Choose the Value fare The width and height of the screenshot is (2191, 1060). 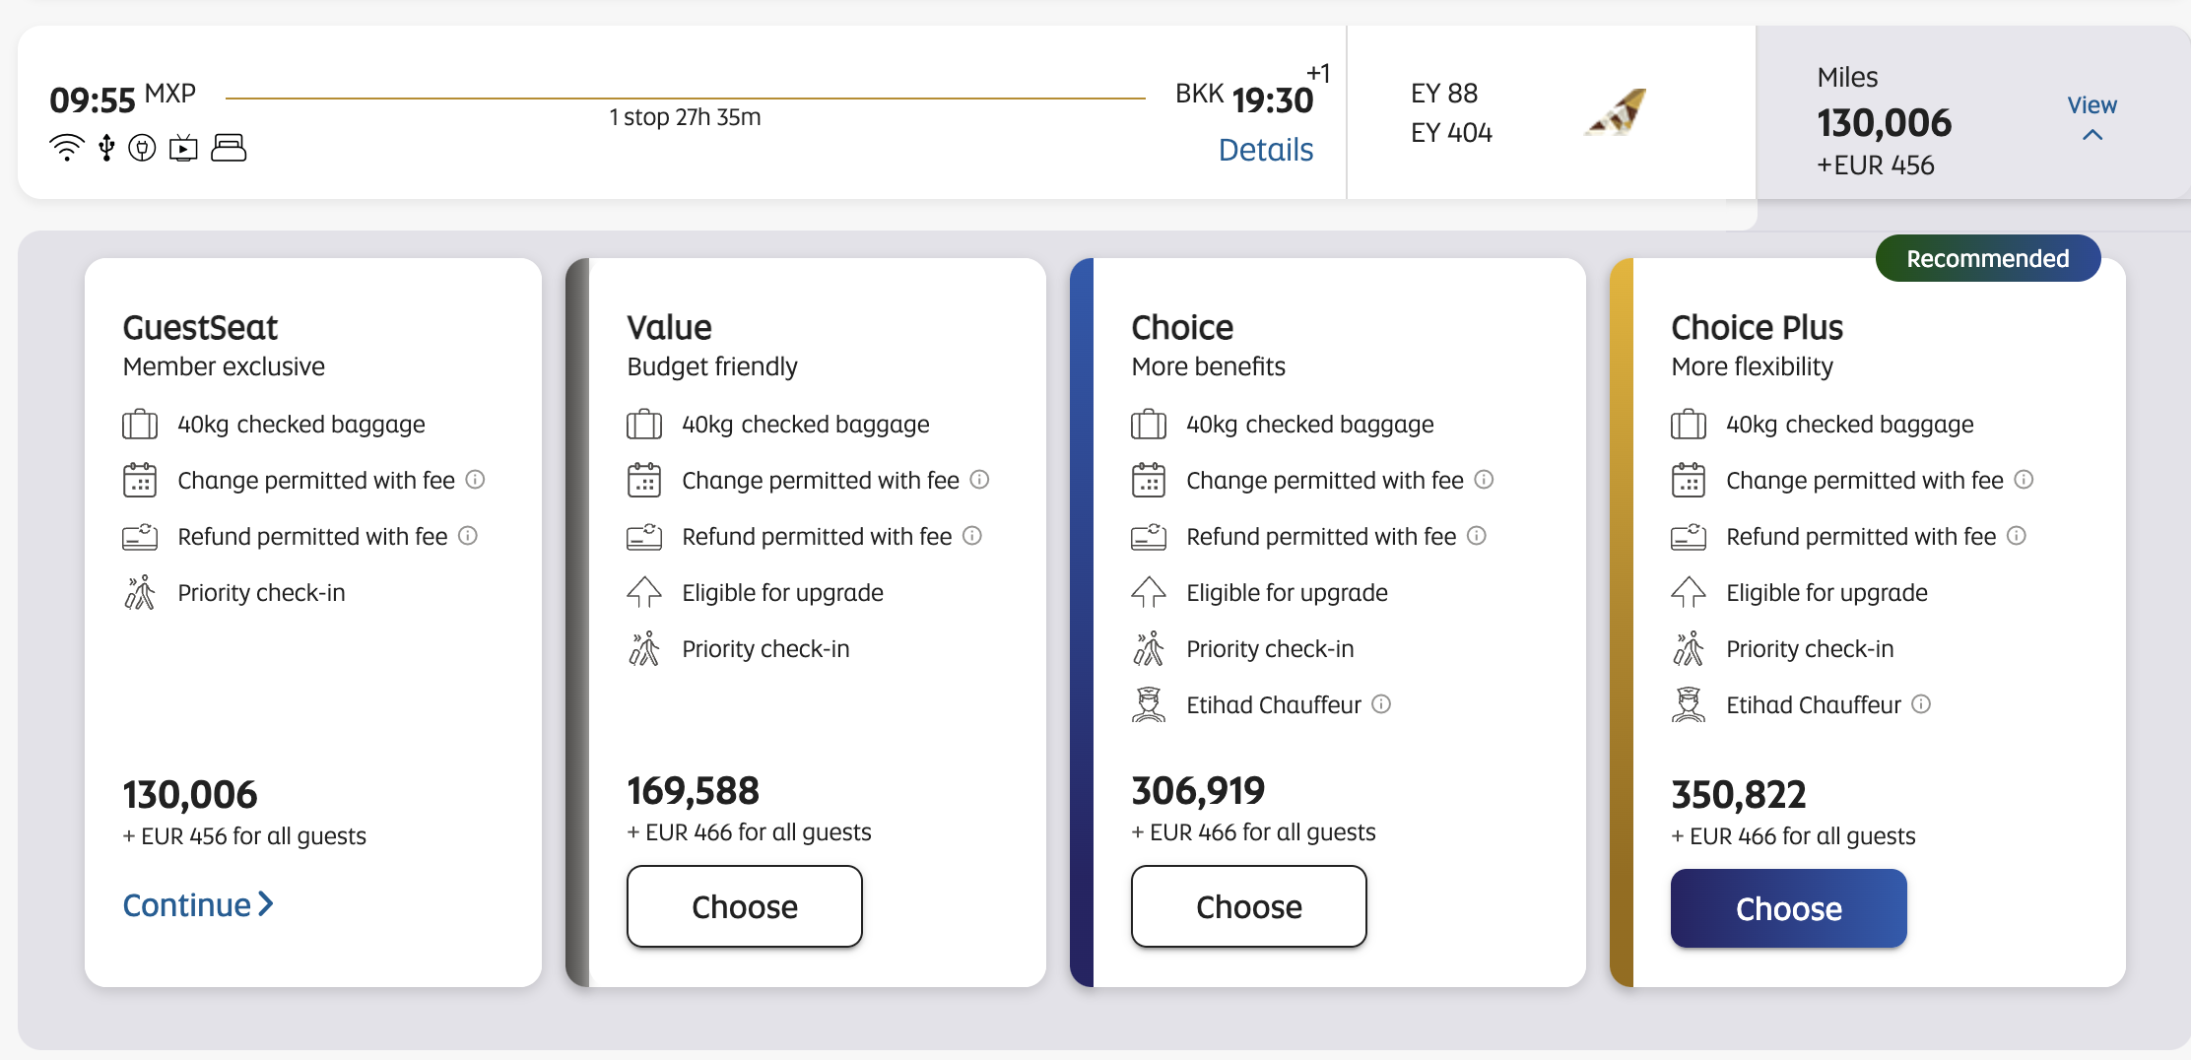(x=745, y=906)
